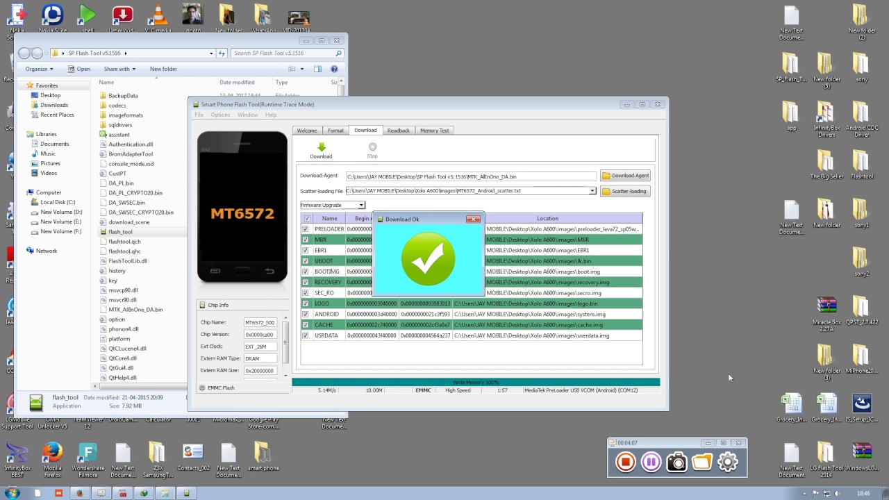This screenshot has width=889, height=500.
Task: Click the Scatter-loading browse button
Action: (624, 191)
